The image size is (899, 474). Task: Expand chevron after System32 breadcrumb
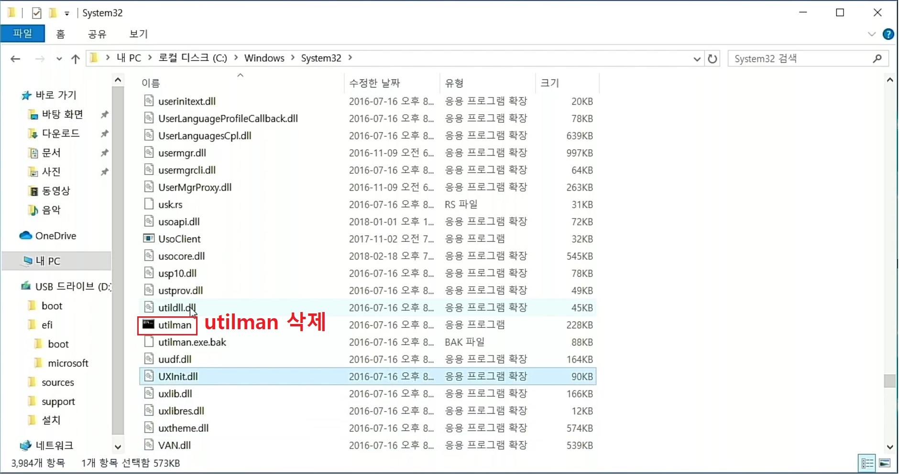point(350,58)
